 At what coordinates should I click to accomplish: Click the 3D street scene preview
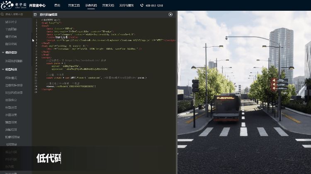coord(244,92)
